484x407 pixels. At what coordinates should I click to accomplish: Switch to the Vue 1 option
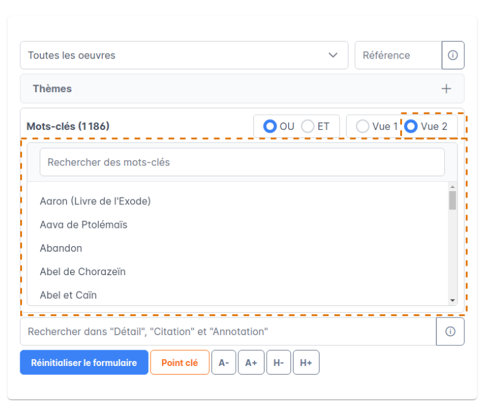pyautogui.click(x=363, y=126)
